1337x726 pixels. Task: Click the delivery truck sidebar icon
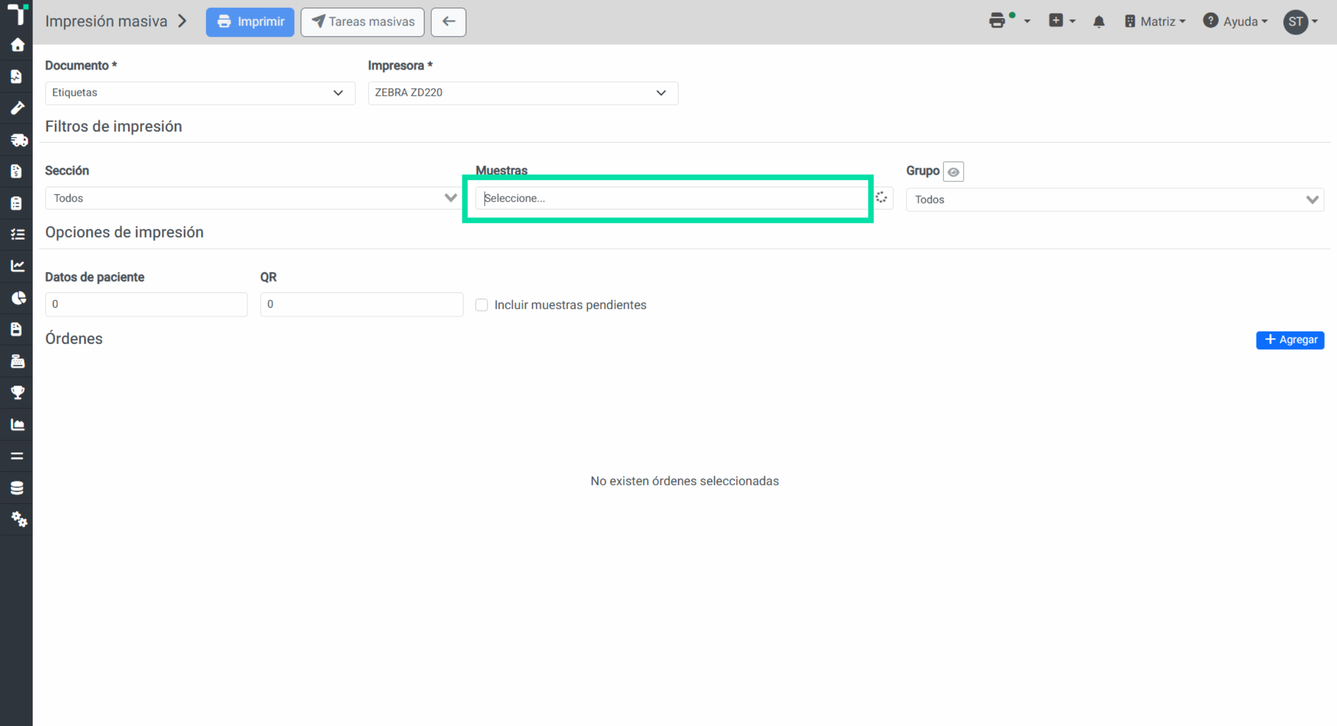(18, 140)
